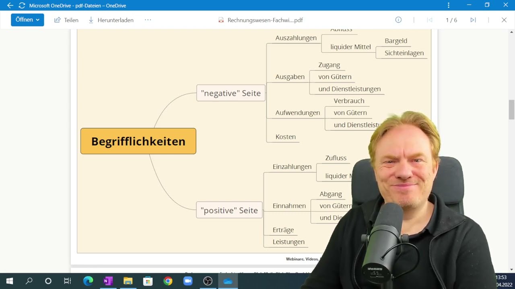The width and height of the screenshot is (515, 289).
Task: Click the "negative" Seite node
Action: coord(231,93)
